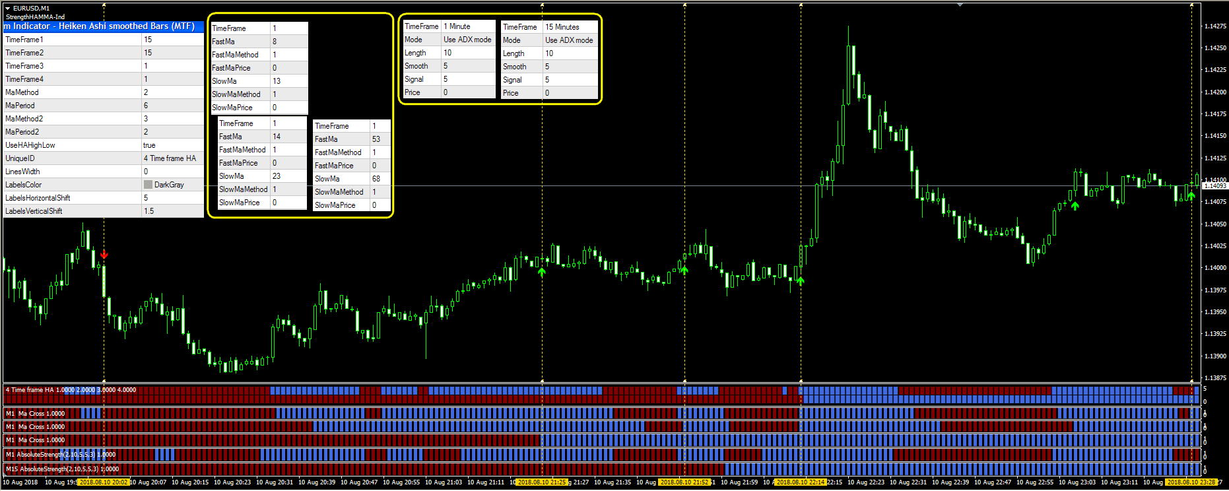Click the DarkGray LabelsColor swatch
1229x491 pixels.
coord(148,185)
